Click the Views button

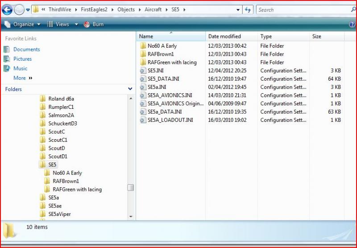click(x=58, y=24)
